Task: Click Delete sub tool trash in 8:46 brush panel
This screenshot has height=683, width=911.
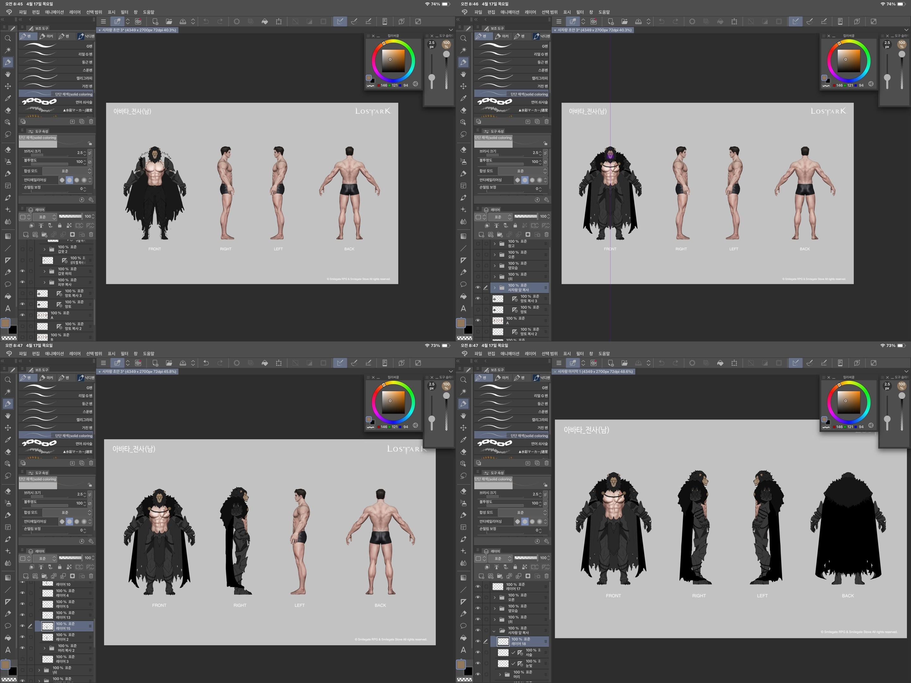Action: 547,121
